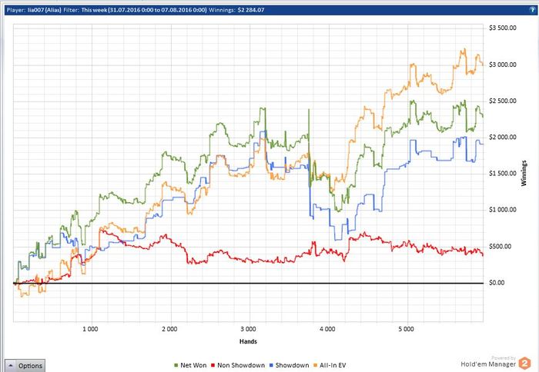Toggle the Net Won legend swatch
The height and width of the screenshot is (372, 539).
pyautogui.click(x=176, y=366)
